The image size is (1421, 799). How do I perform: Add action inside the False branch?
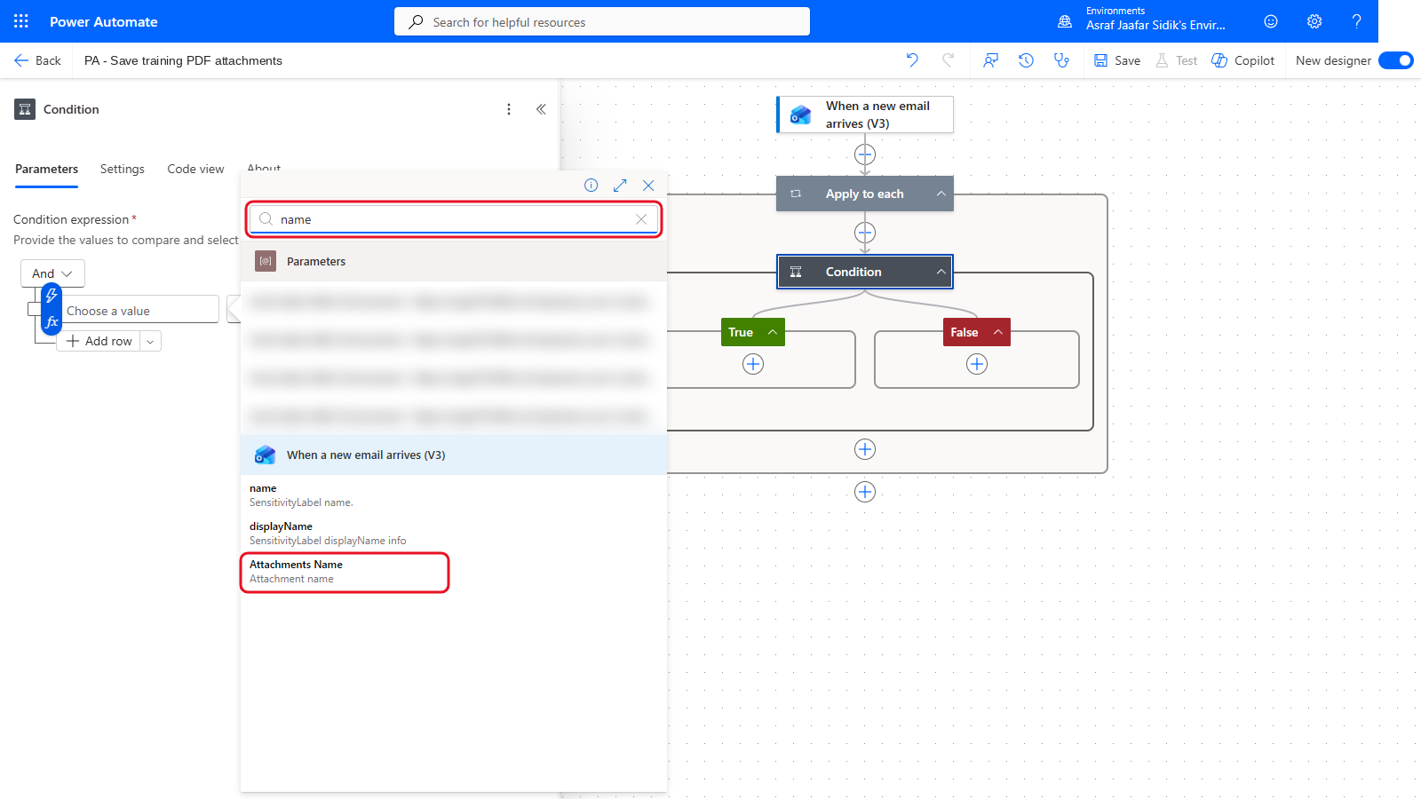pos(977,364)
